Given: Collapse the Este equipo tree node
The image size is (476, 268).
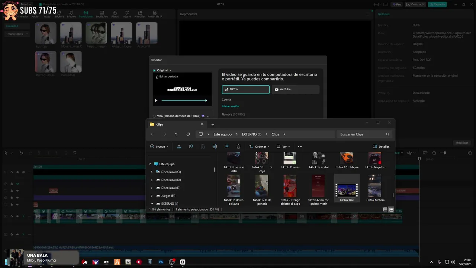Looking at the screenshot, I should (150, 164).
